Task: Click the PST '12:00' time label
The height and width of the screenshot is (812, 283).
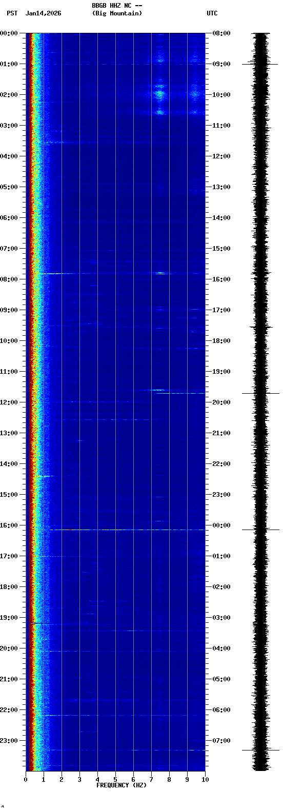Action: click(x=9, y=402)
